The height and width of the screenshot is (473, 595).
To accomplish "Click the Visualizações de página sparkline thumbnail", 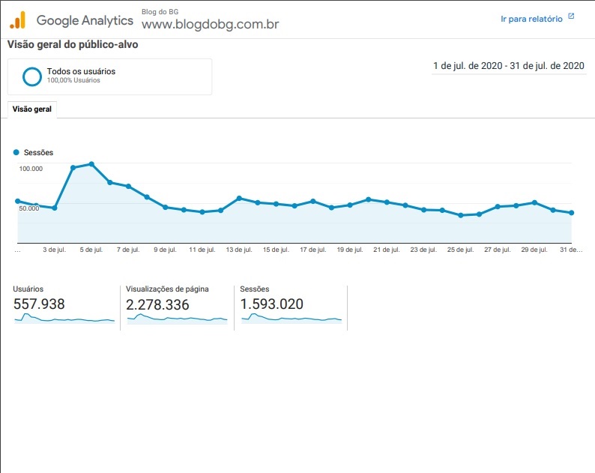I will pos(177,319).
